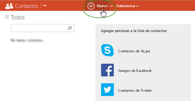Click the Todos heading text
195x101 pixels.
18,17
